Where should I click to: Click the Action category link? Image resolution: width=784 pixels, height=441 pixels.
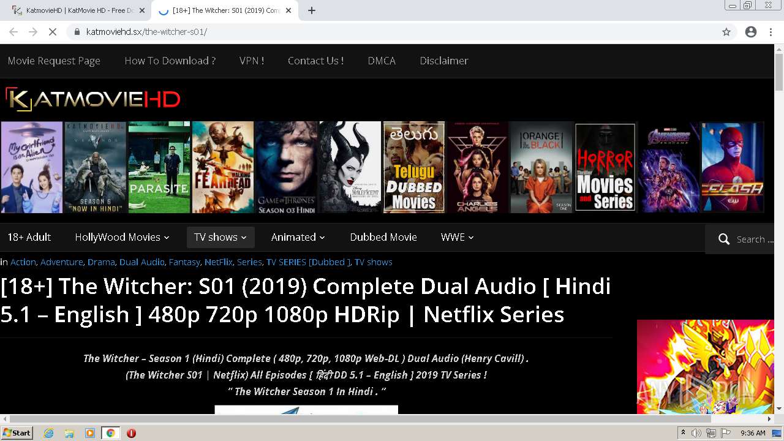click(x=23, y=262)
